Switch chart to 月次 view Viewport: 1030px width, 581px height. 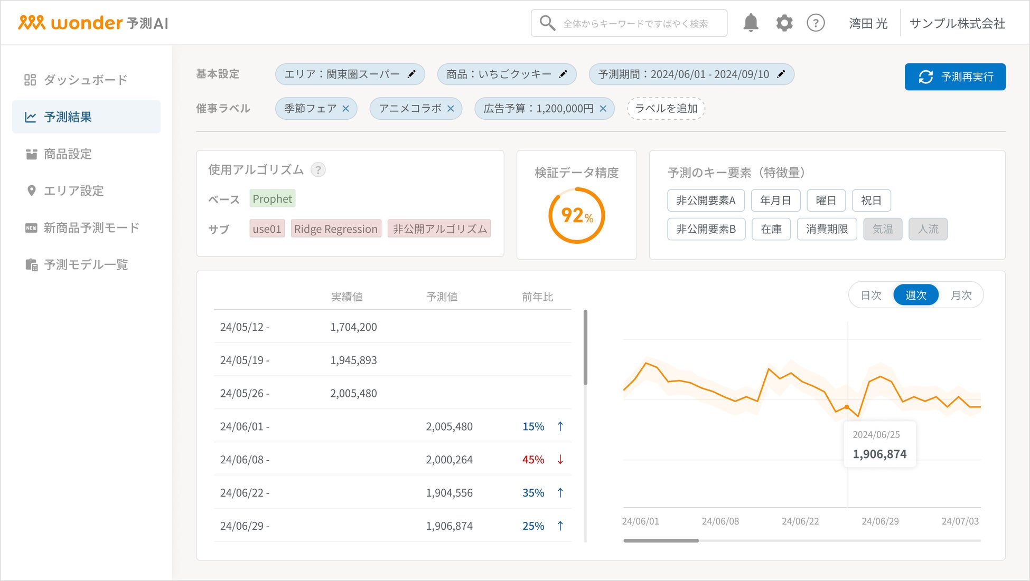(x=961, y=295)
